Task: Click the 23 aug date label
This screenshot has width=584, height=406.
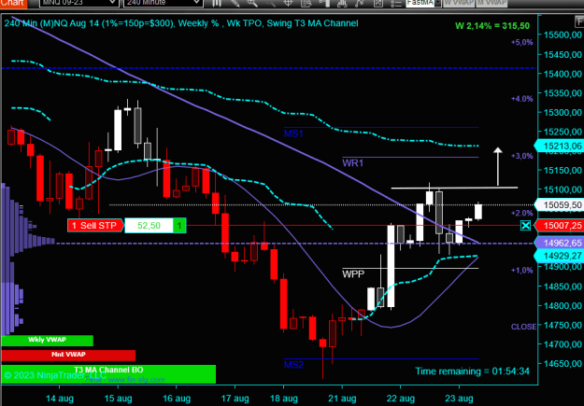Action: [x=459, y=399]
